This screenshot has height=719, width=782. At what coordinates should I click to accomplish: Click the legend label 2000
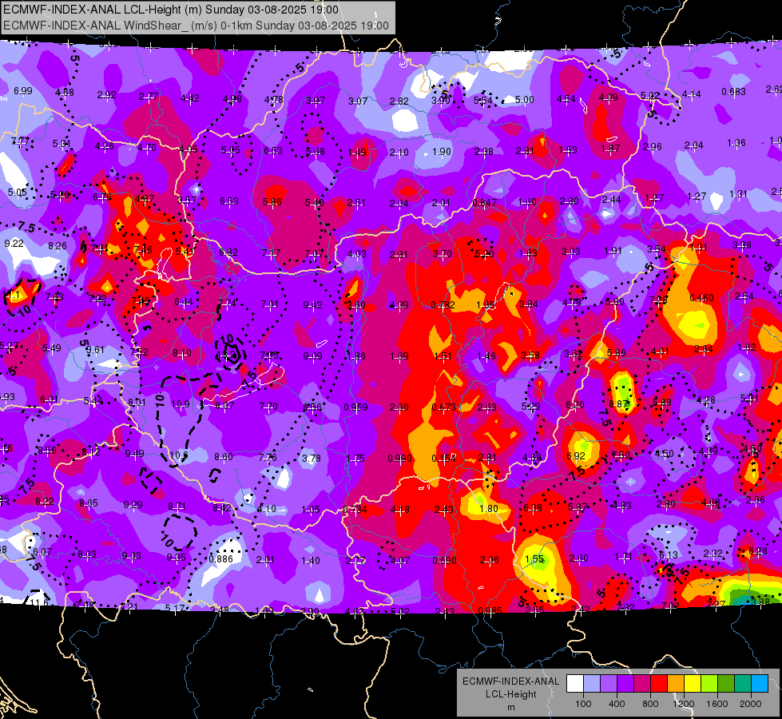tap(751, 704)
